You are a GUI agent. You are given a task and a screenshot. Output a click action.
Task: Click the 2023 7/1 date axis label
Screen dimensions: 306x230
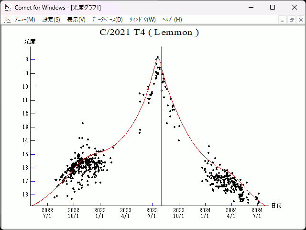[152, 213]
